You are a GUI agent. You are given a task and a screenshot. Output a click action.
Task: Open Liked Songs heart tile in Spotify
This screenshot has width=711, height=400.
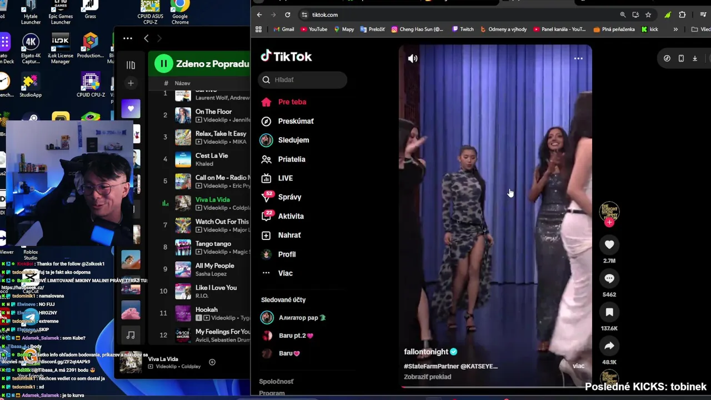[131, 109]
